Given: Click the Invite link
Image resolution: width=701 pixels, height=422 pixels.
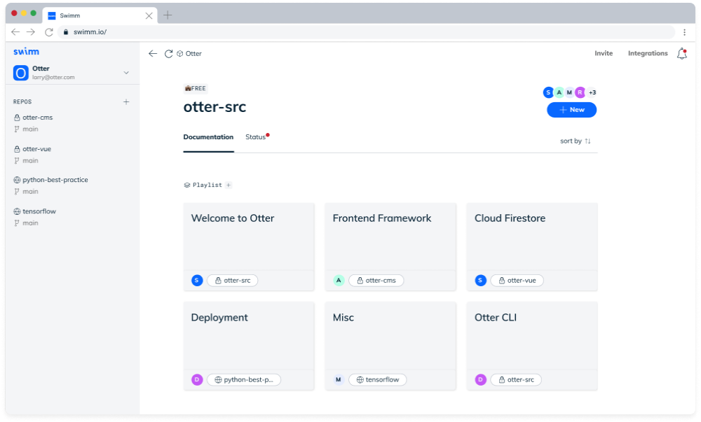Looking at the screenshot, I should coord(604,54).
